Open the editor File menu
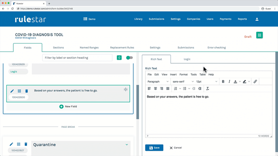 (x=150, y=75)
